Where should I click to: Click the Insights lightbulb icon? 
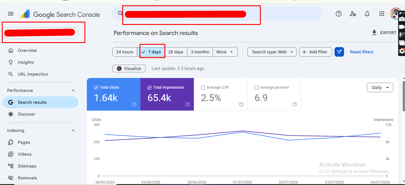tap(11, 62)
